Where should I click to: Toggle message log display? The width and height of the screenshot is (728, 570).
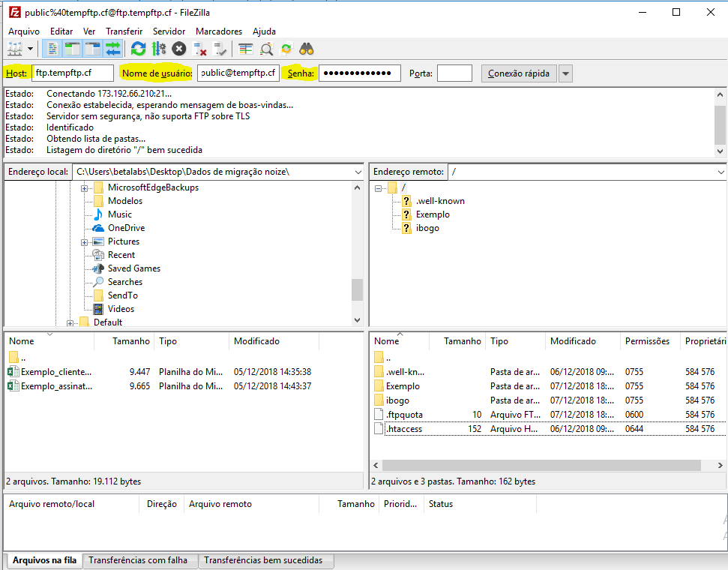pos(52,49)
